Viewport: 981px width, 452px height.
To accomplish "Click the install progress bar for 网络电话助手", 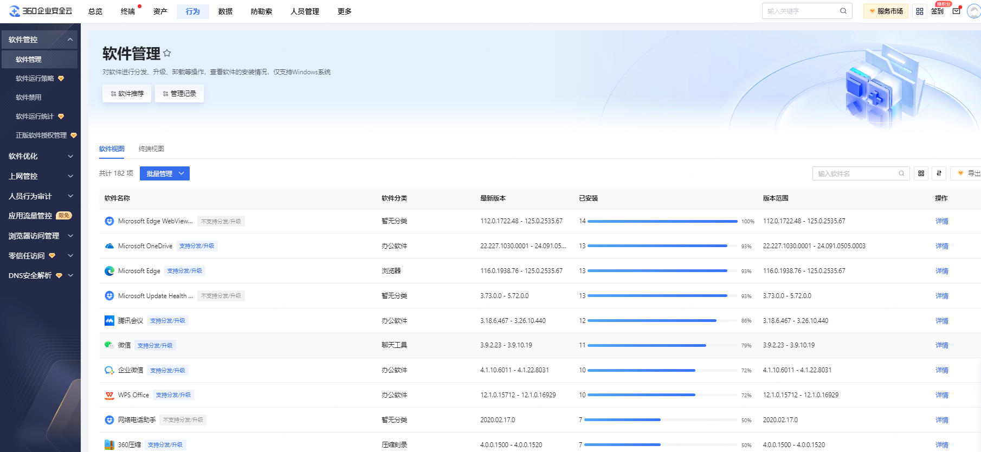I will [x=661, y=420].
